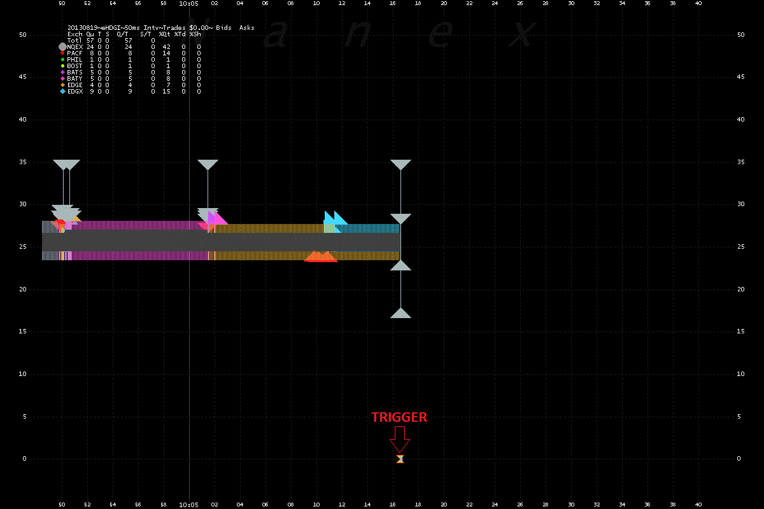Select the BATS exchange label
The image size is (764, 509).
click(x=75, y=72)
